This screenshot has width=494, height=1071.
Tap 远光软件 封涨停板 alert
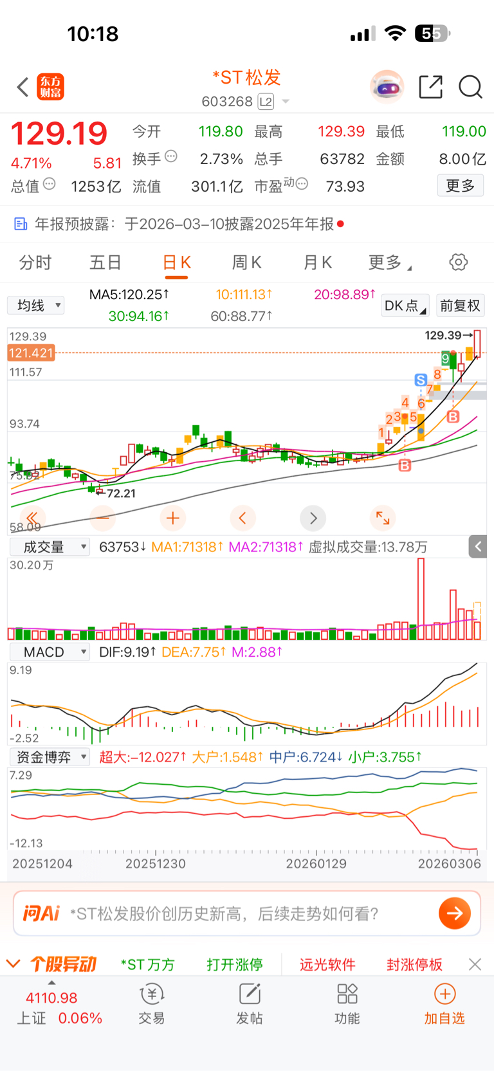pyautogui.click(x=371, y=964)
